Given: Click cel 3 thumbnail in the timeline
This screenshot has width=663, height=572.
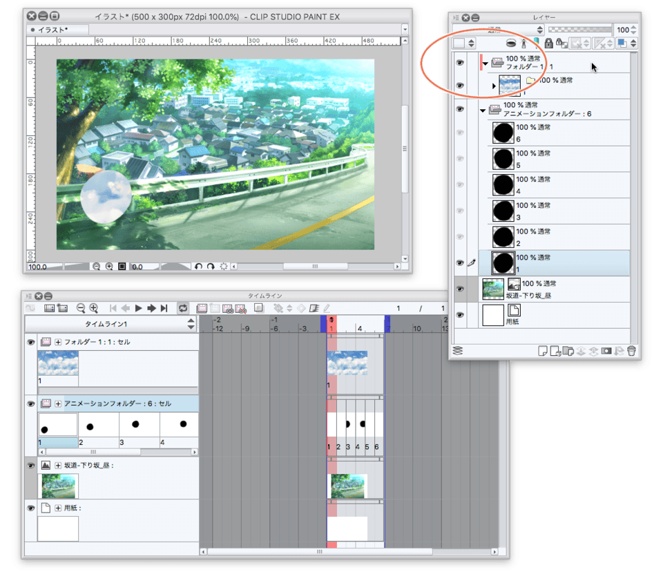Looking at the screenshot, I should click(139, 424).
